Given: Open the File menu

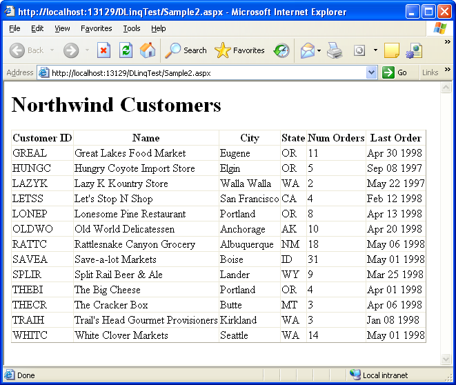Looking at the screenshot, I should point(14,28).
